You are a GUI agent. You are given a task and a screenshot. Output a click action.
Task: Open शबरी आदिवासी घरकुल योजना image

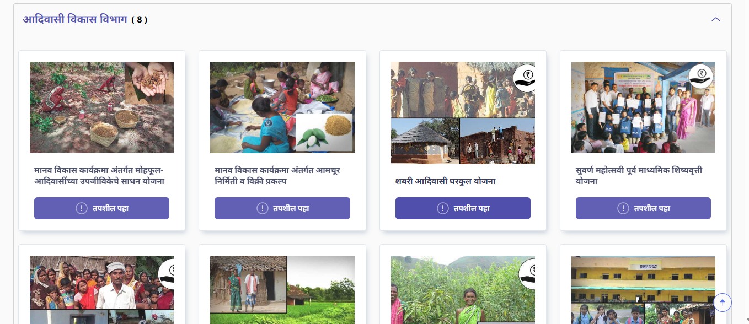463,112
